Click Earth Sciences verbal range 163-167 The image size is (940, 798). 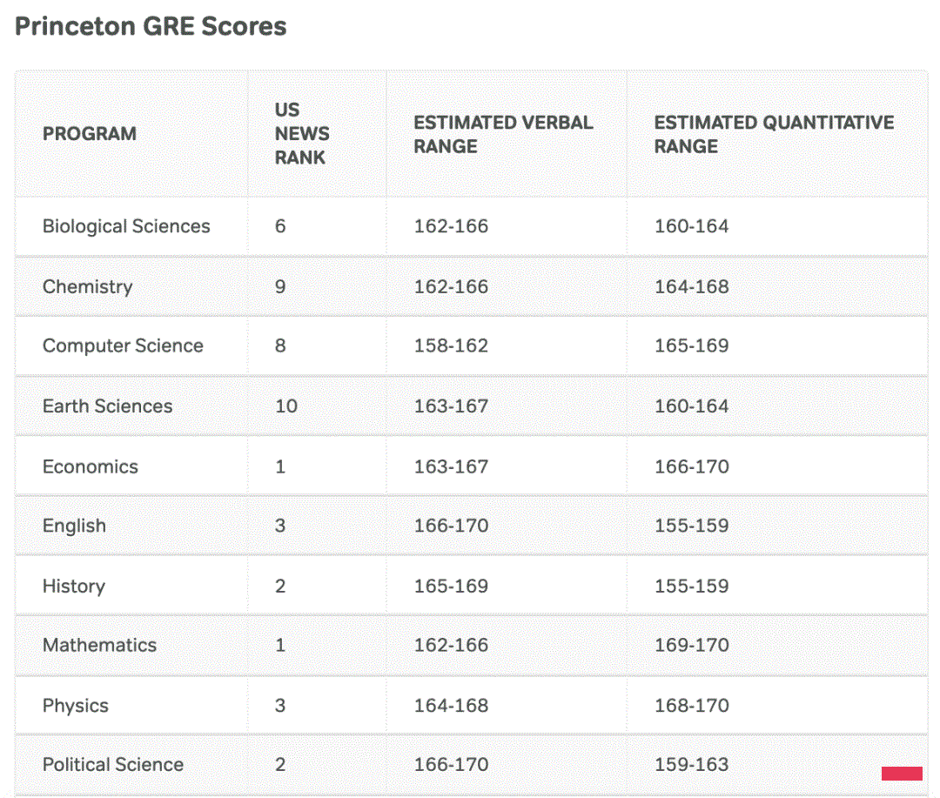point(451,406)
